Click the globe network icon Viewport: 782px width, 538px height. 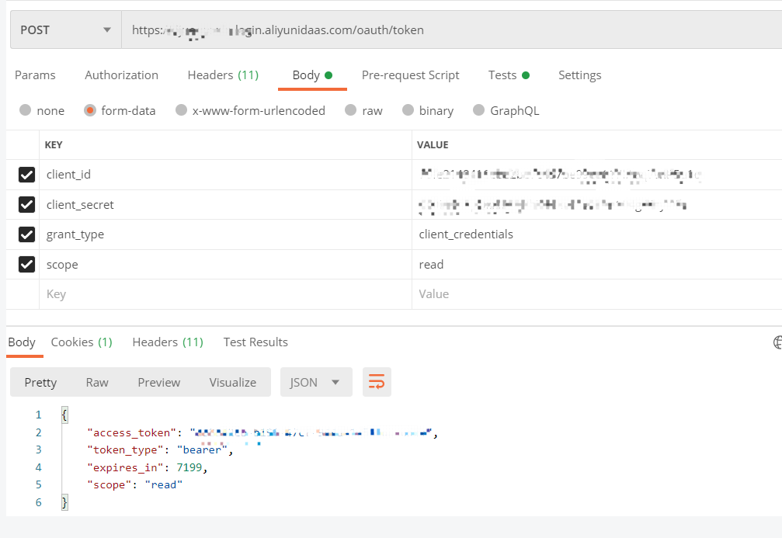[777, 342]
